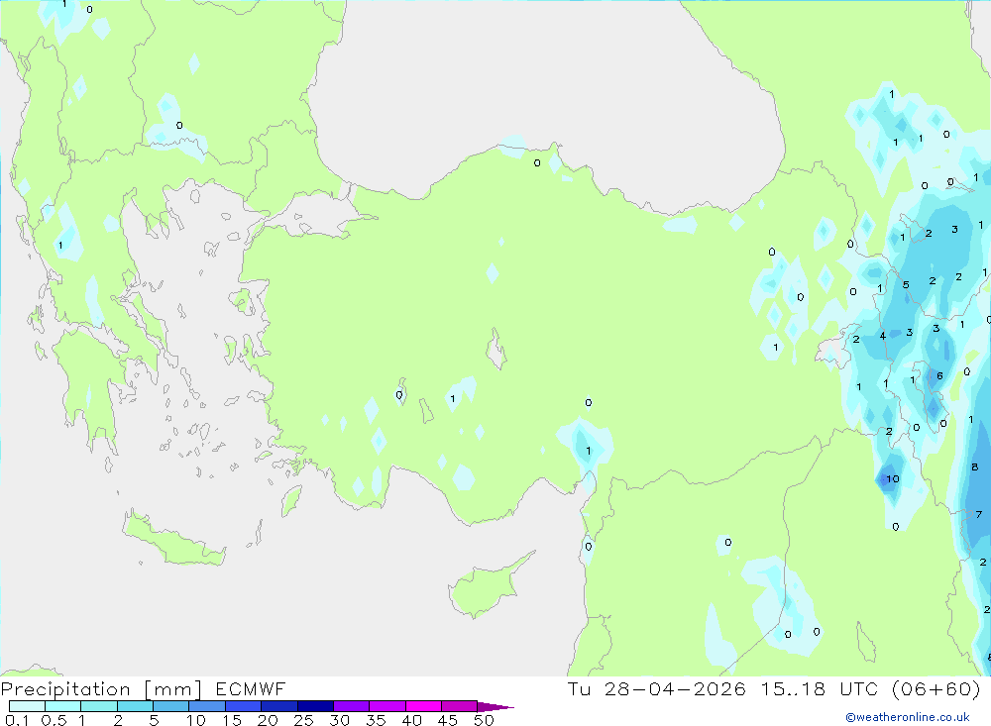Image resolution: width=991 pixels, height=726 pixels.
Task: Pick the legend swatch between 15 and 20
Action: (244, 706)
